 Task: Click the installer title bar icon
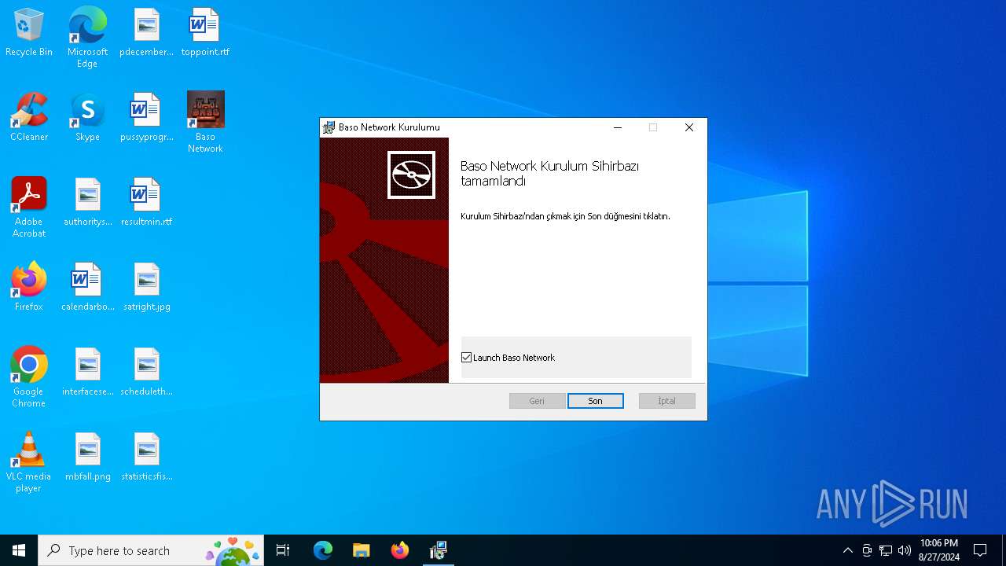click(x=329, y=127)
